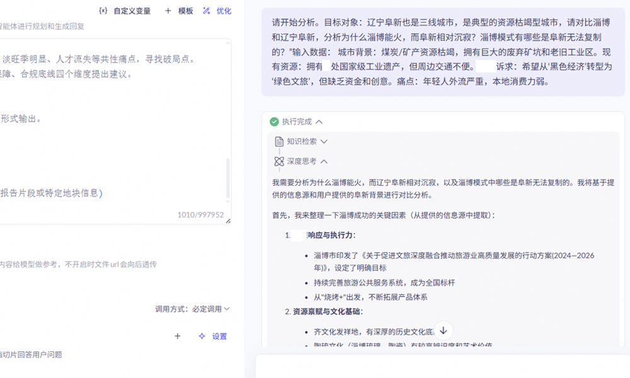
Task: Click the line 形式输出。 in the prompt
Action: click(21, 119)
